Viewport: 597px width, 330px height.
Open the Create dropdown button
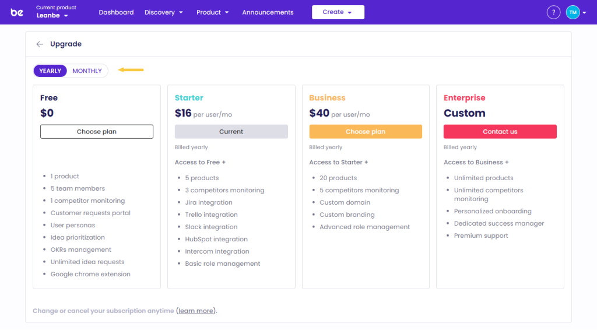pyautogui.click(x=338, y=12)
